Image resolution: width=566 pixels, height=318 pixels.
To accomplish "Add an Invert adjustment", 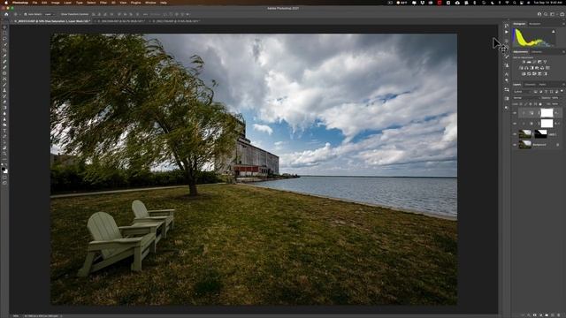I will [x=524, y=74].
